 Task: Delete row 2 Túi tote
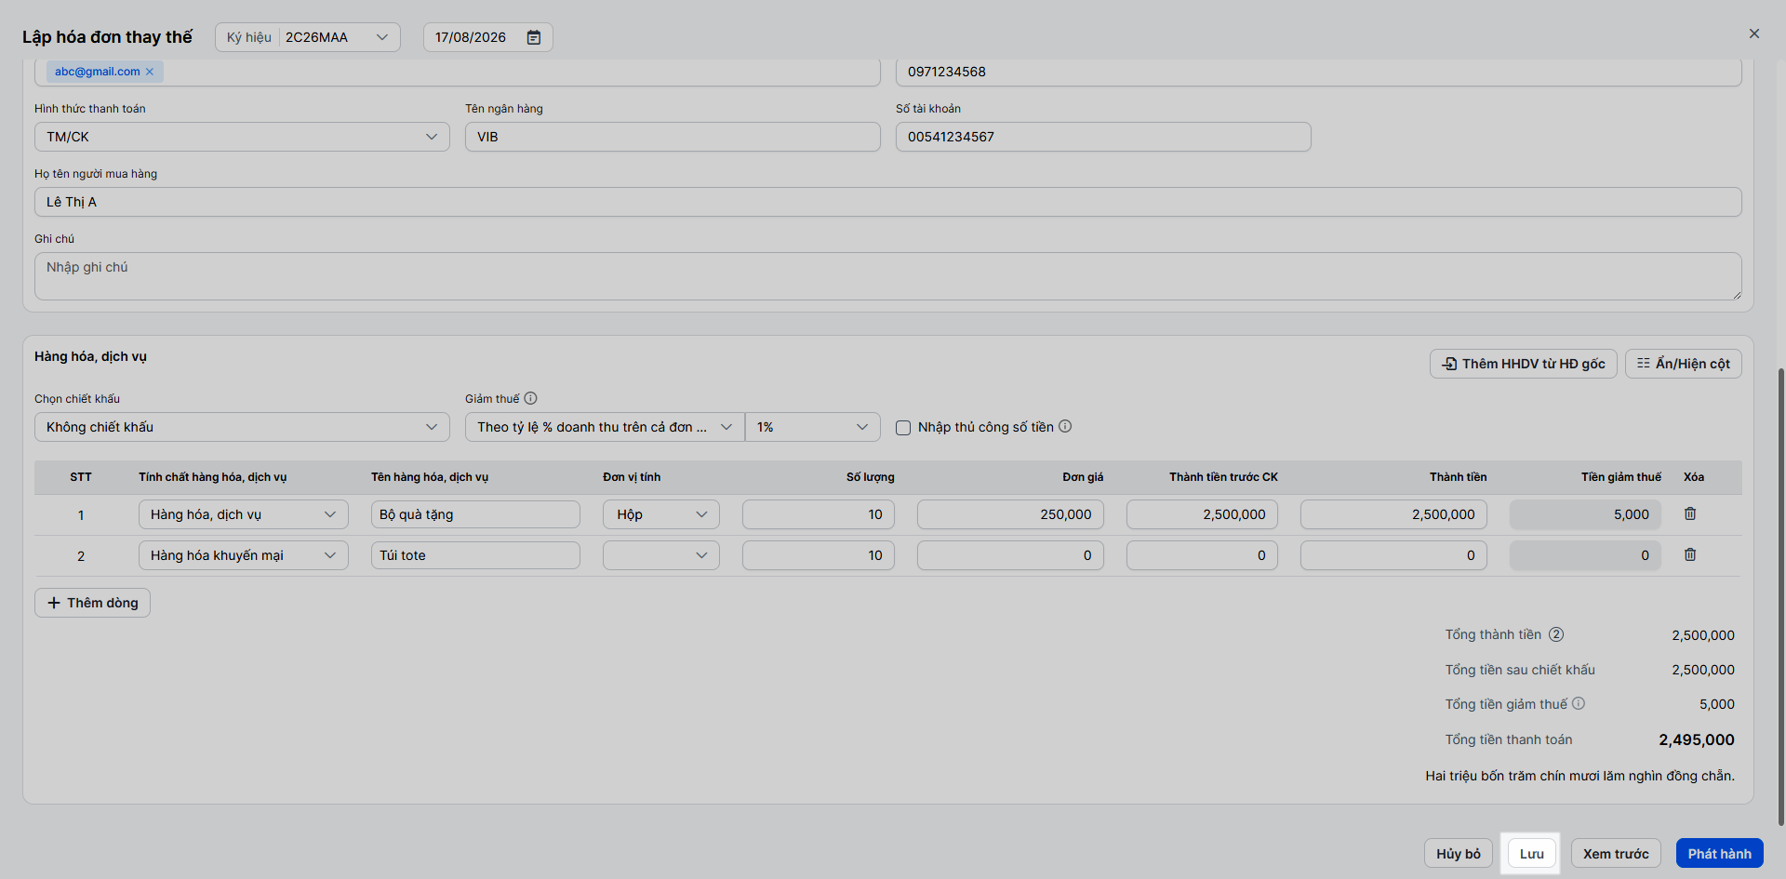point(1690,554)
